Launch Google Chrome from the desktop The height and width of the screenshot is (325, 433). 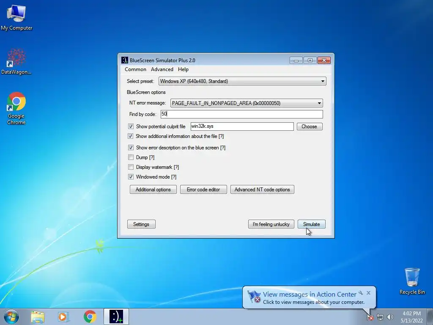click(16, 108)
